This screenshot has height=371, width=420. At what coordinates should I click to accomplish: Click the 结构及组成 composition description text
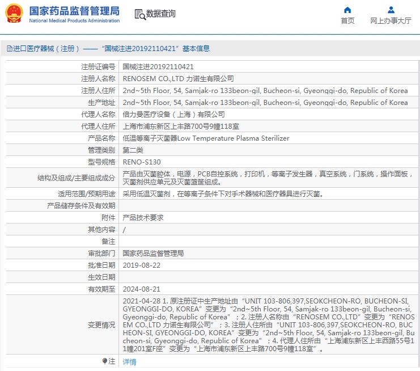pyautogui.click(x=268, y=178)
